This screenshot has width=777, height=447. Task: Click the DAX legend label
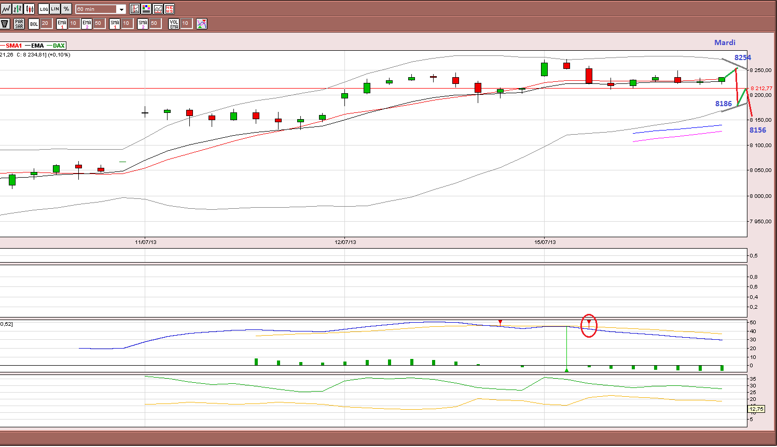click(x=59, y=46)
